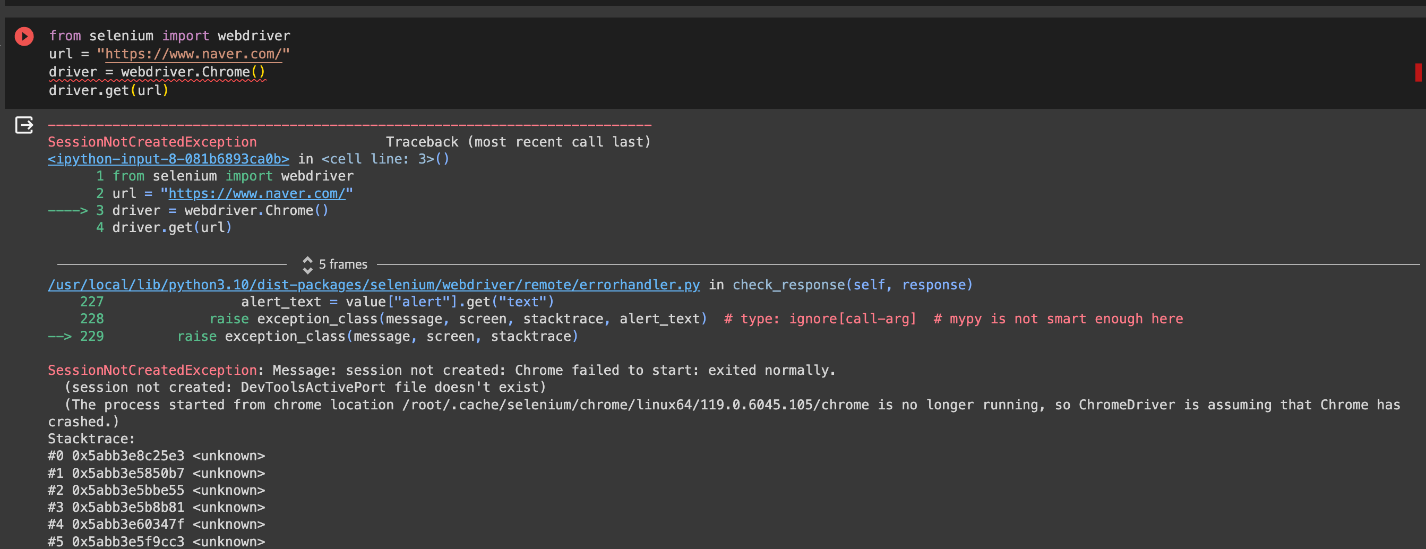This screenshot has height=549, width=1426.
Task: Click the red error marker in the cell's right margin
Action: click(1418, 72)
